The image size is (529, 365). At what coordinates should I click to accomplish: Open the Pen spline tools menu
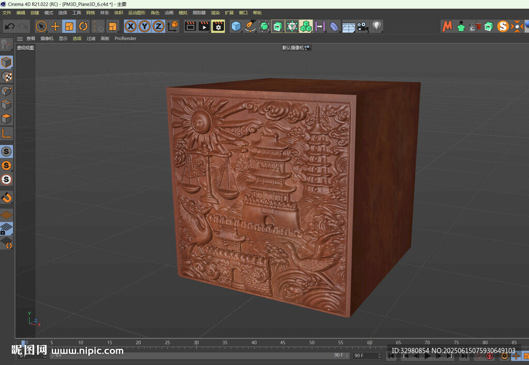[x=250, y=26]
